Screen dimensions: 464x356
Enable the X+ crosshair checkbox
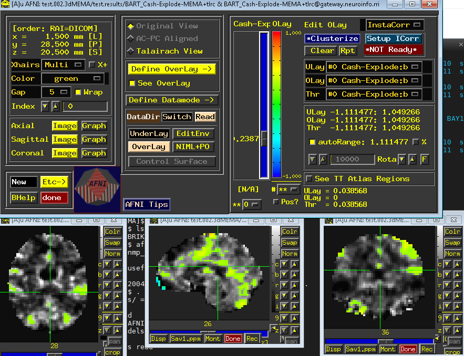point(92,65)
